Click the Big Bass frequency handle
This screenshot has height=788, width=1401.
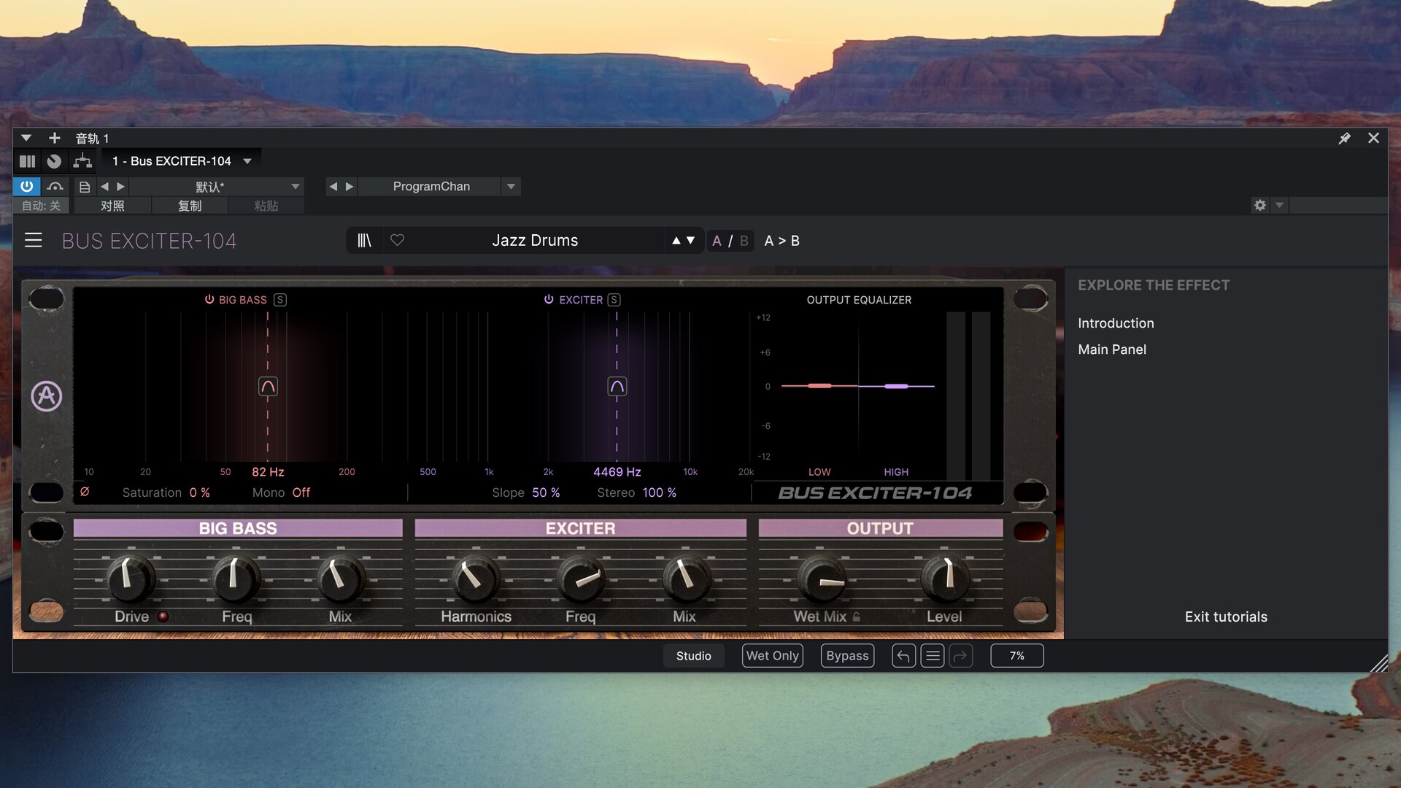coord(268,387)
